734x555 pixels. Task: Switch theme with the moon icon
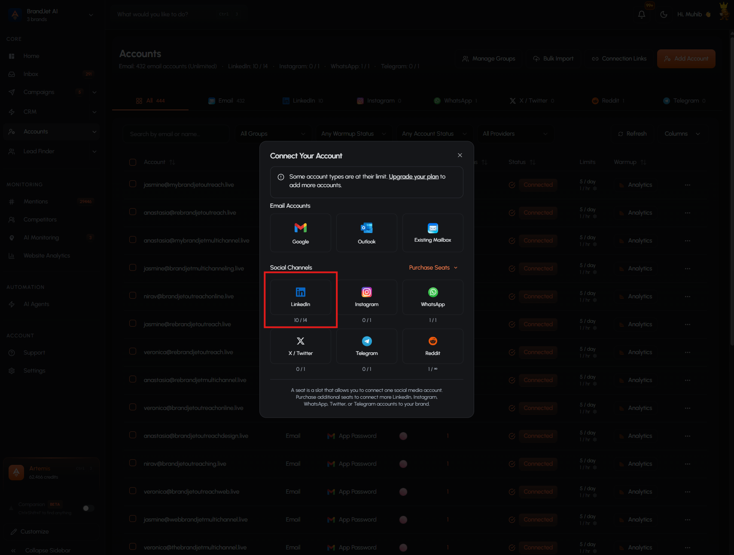664,14
